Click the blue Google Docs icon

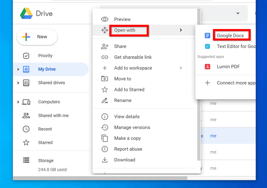[x=207, y=35]
